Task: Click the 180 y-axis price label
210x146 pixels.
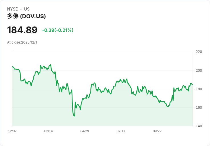Action: pos(199,89)
